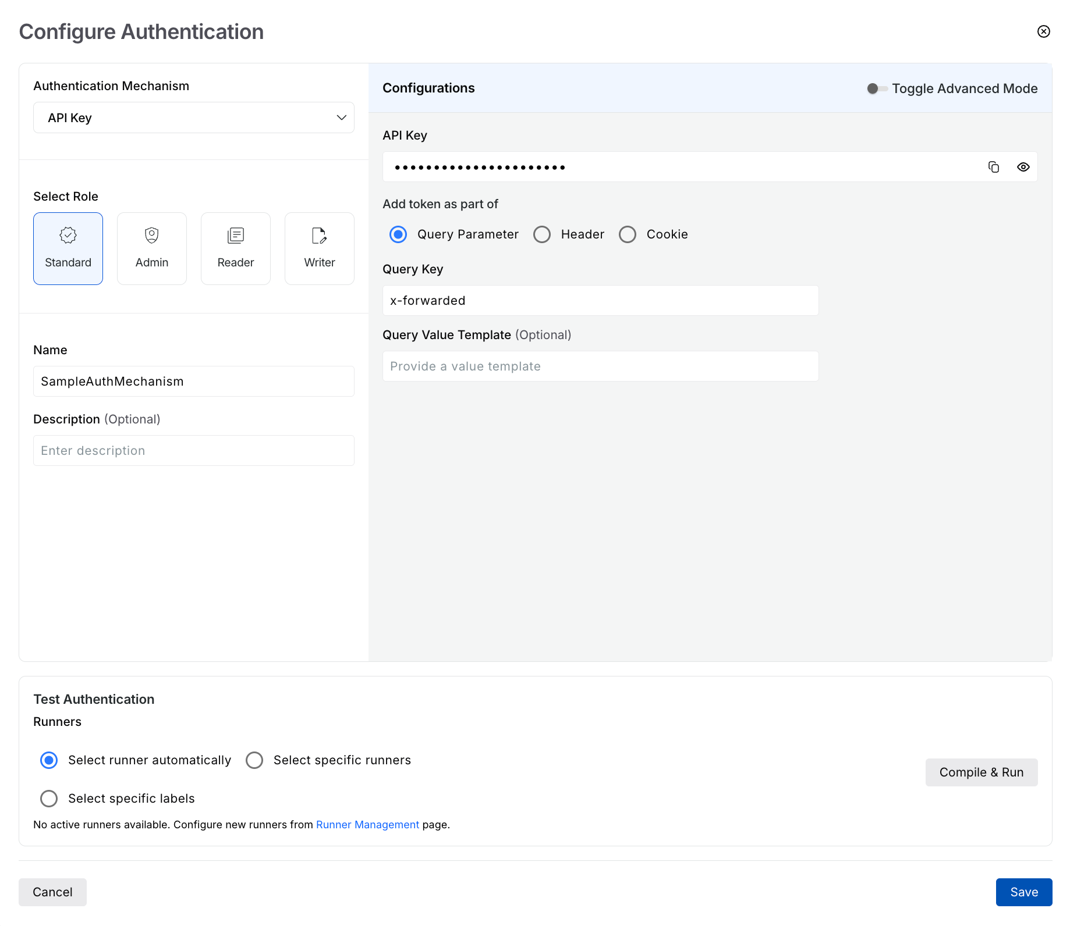Open the Runner Management link
1070x926 pixels.
[x=367, y=825]
